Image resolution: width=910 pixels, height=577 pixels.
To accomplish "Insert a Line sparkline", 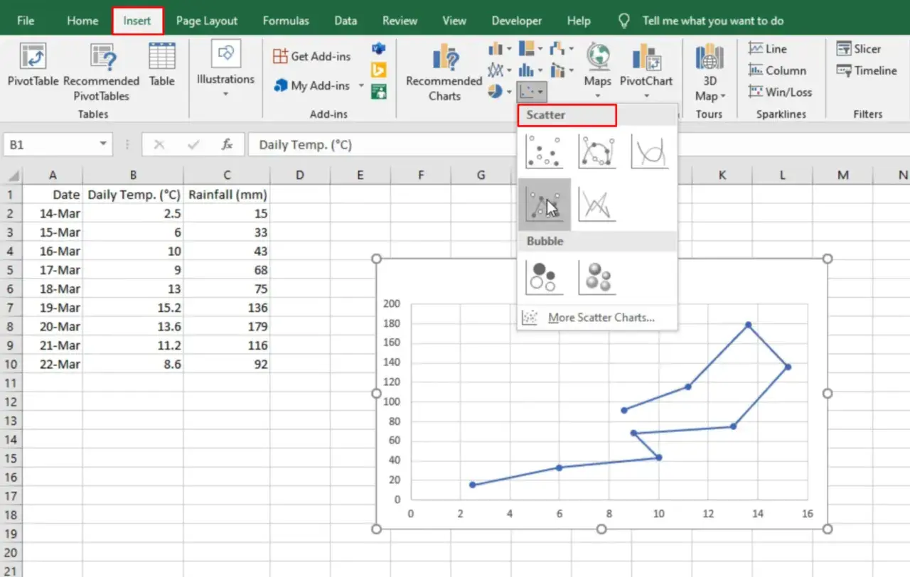I will coord(768,48).
